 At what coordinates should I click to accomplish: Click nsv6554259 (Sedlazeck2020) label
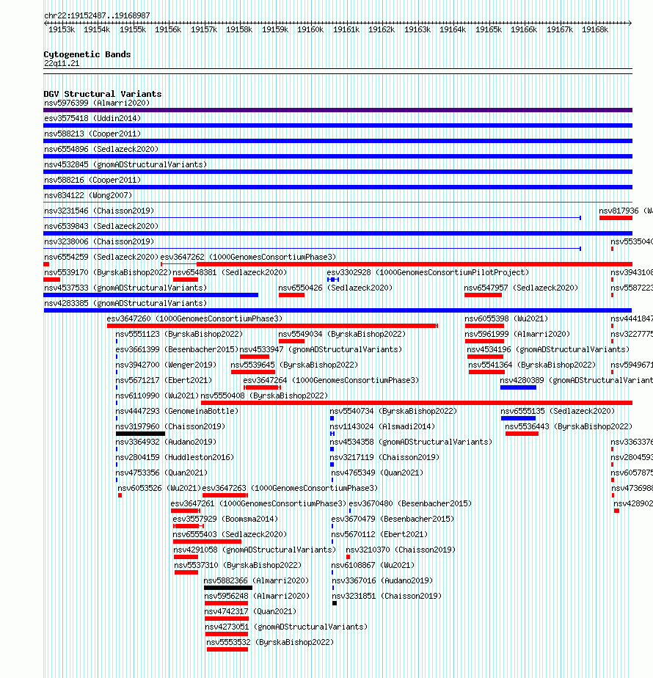[x=101, y=258]
